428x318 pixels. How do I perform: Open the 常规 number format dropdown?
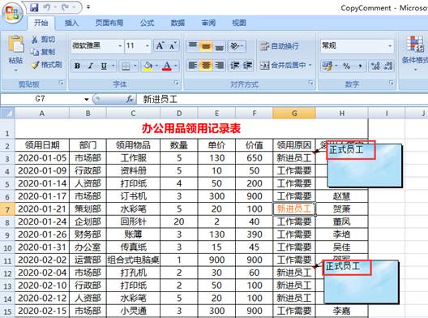[x=391, y=45]
